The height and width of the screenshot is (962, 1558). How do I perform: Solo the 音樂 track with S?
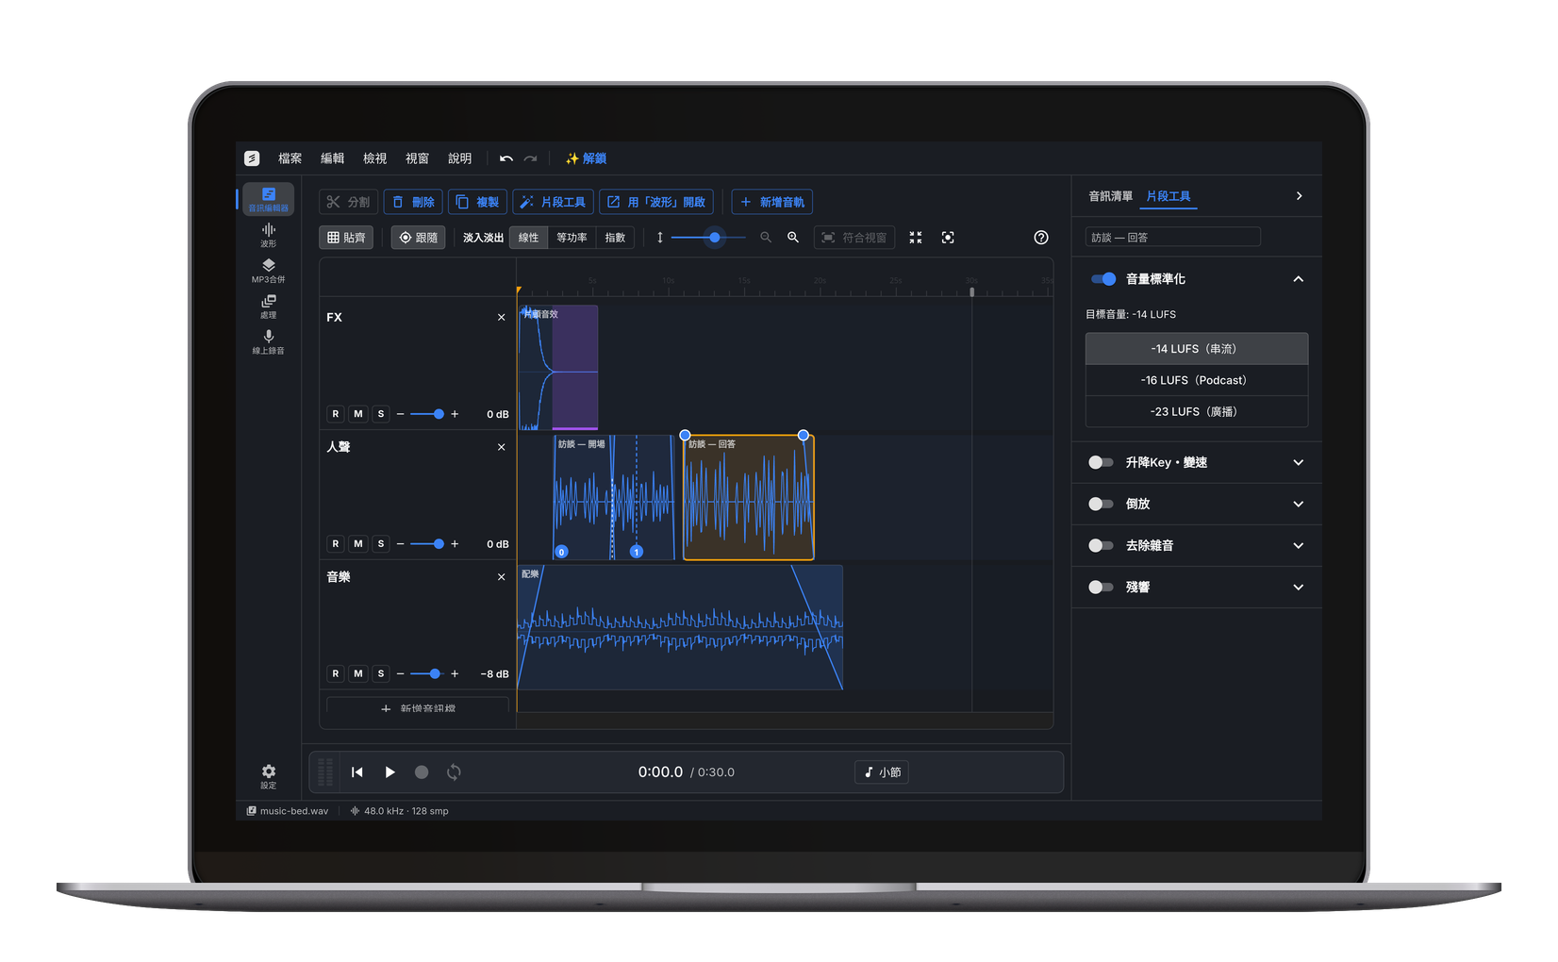(381, 673)
